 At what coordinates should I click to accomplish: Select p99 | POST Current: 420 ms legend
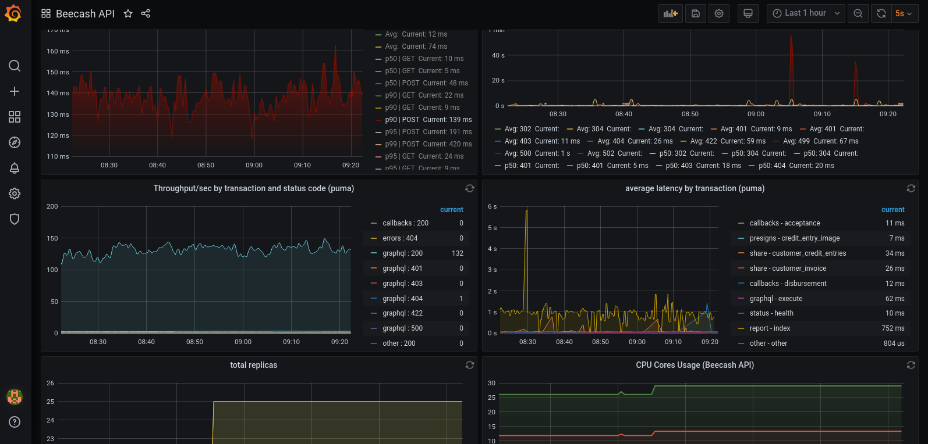coord(428,144)
